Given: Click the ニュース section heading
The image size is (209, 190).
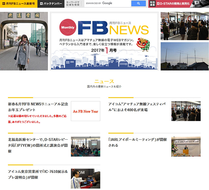Looking at the screenshot, I should (x=104, y=81).
